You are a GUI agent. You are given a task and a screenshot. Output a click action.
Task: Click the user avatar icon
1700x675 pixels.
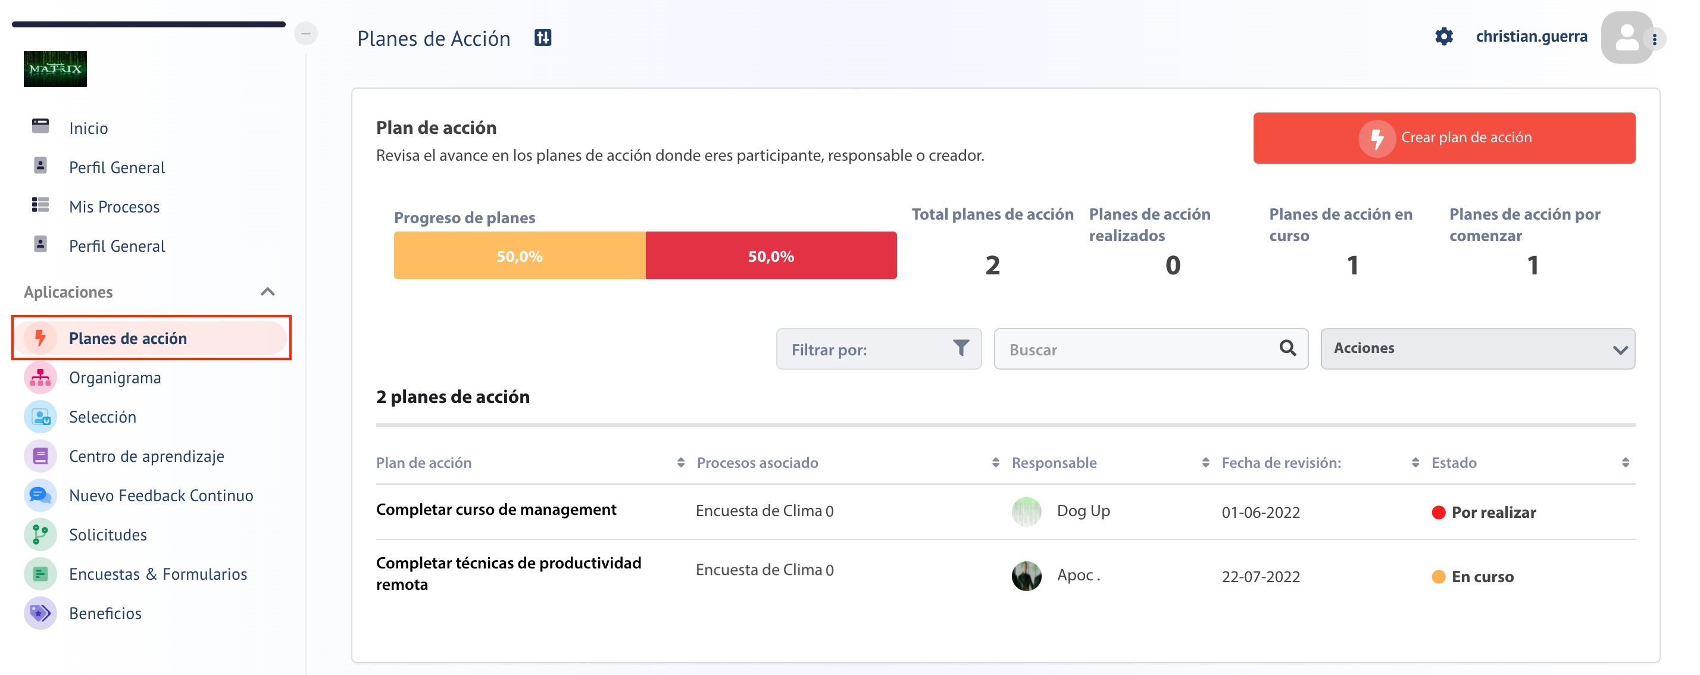point(1627,37)
